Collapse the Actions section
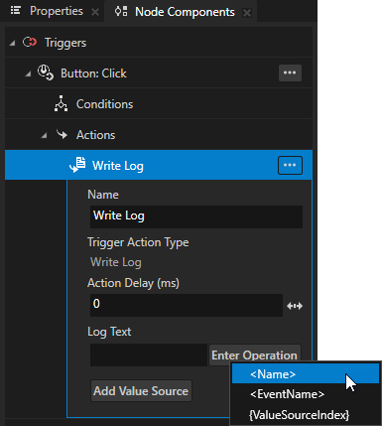The height and width of the screenshot is (426, 382). [x=44, y=135]
